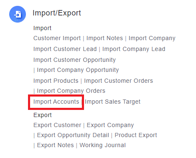This screenshot has width=196, height=158.
Task: Choose Product Export
Action: (136, 135)
